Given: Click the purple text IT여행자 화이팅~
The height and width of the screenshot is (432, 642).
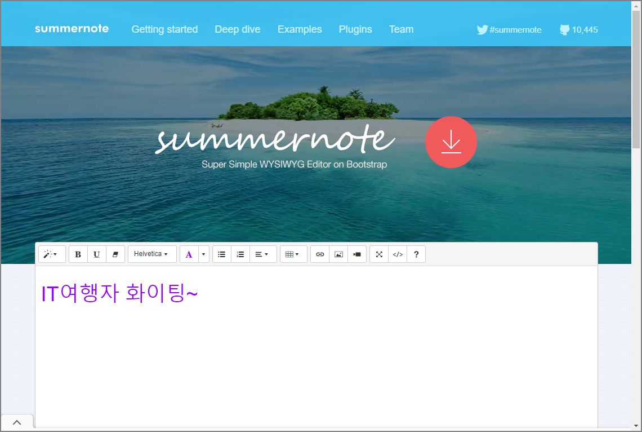Looking at the screenshot, I should tap(119, 293).
